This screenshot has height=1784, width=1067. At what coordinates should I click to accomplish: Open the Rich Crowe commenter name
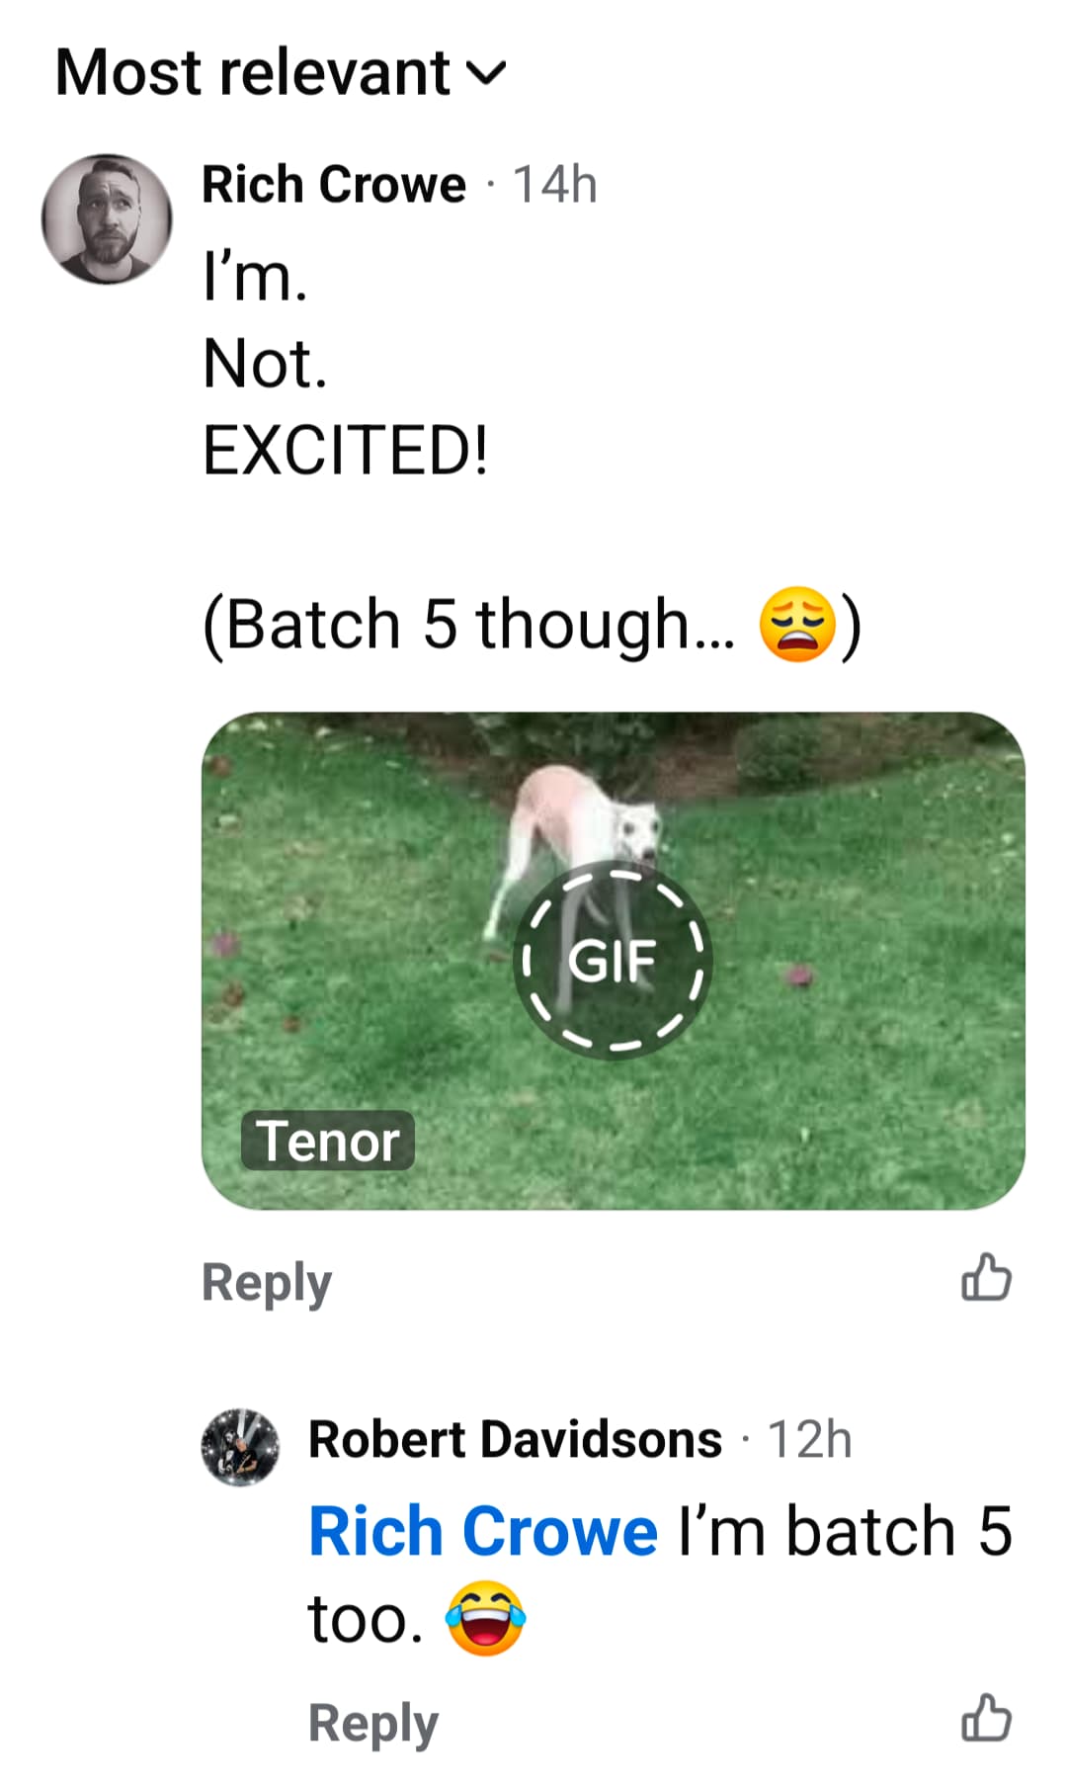tap(334, 184)
